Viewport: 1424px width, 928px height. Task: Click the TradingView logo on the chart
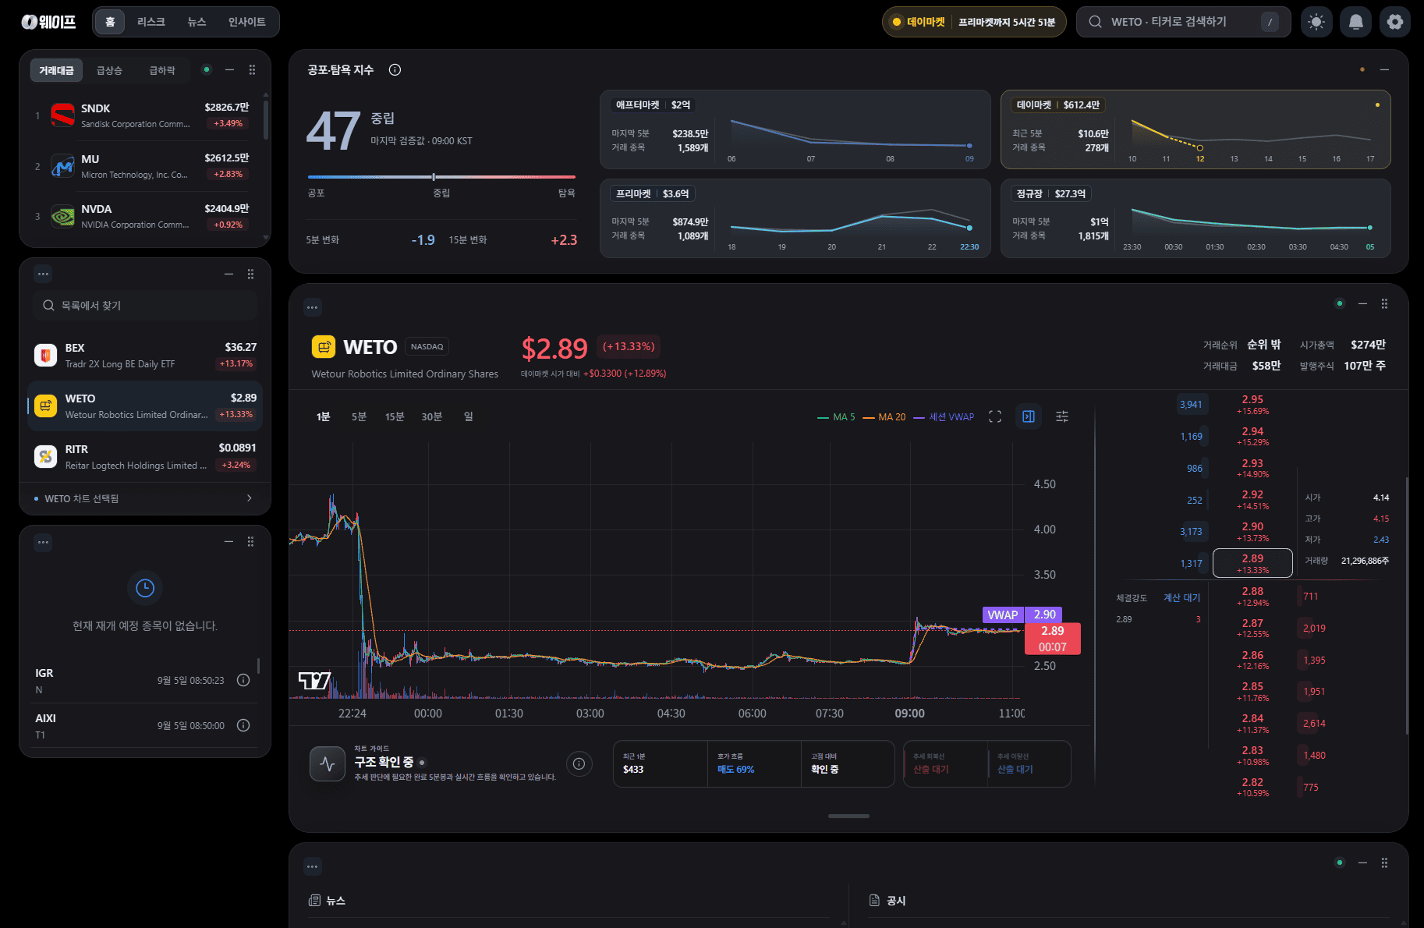click(x=315, y=681)
